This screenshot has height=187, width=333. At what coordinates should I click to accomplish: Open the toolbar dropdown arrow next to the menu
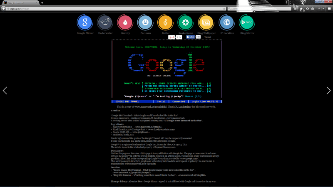(x=323, y=9)
